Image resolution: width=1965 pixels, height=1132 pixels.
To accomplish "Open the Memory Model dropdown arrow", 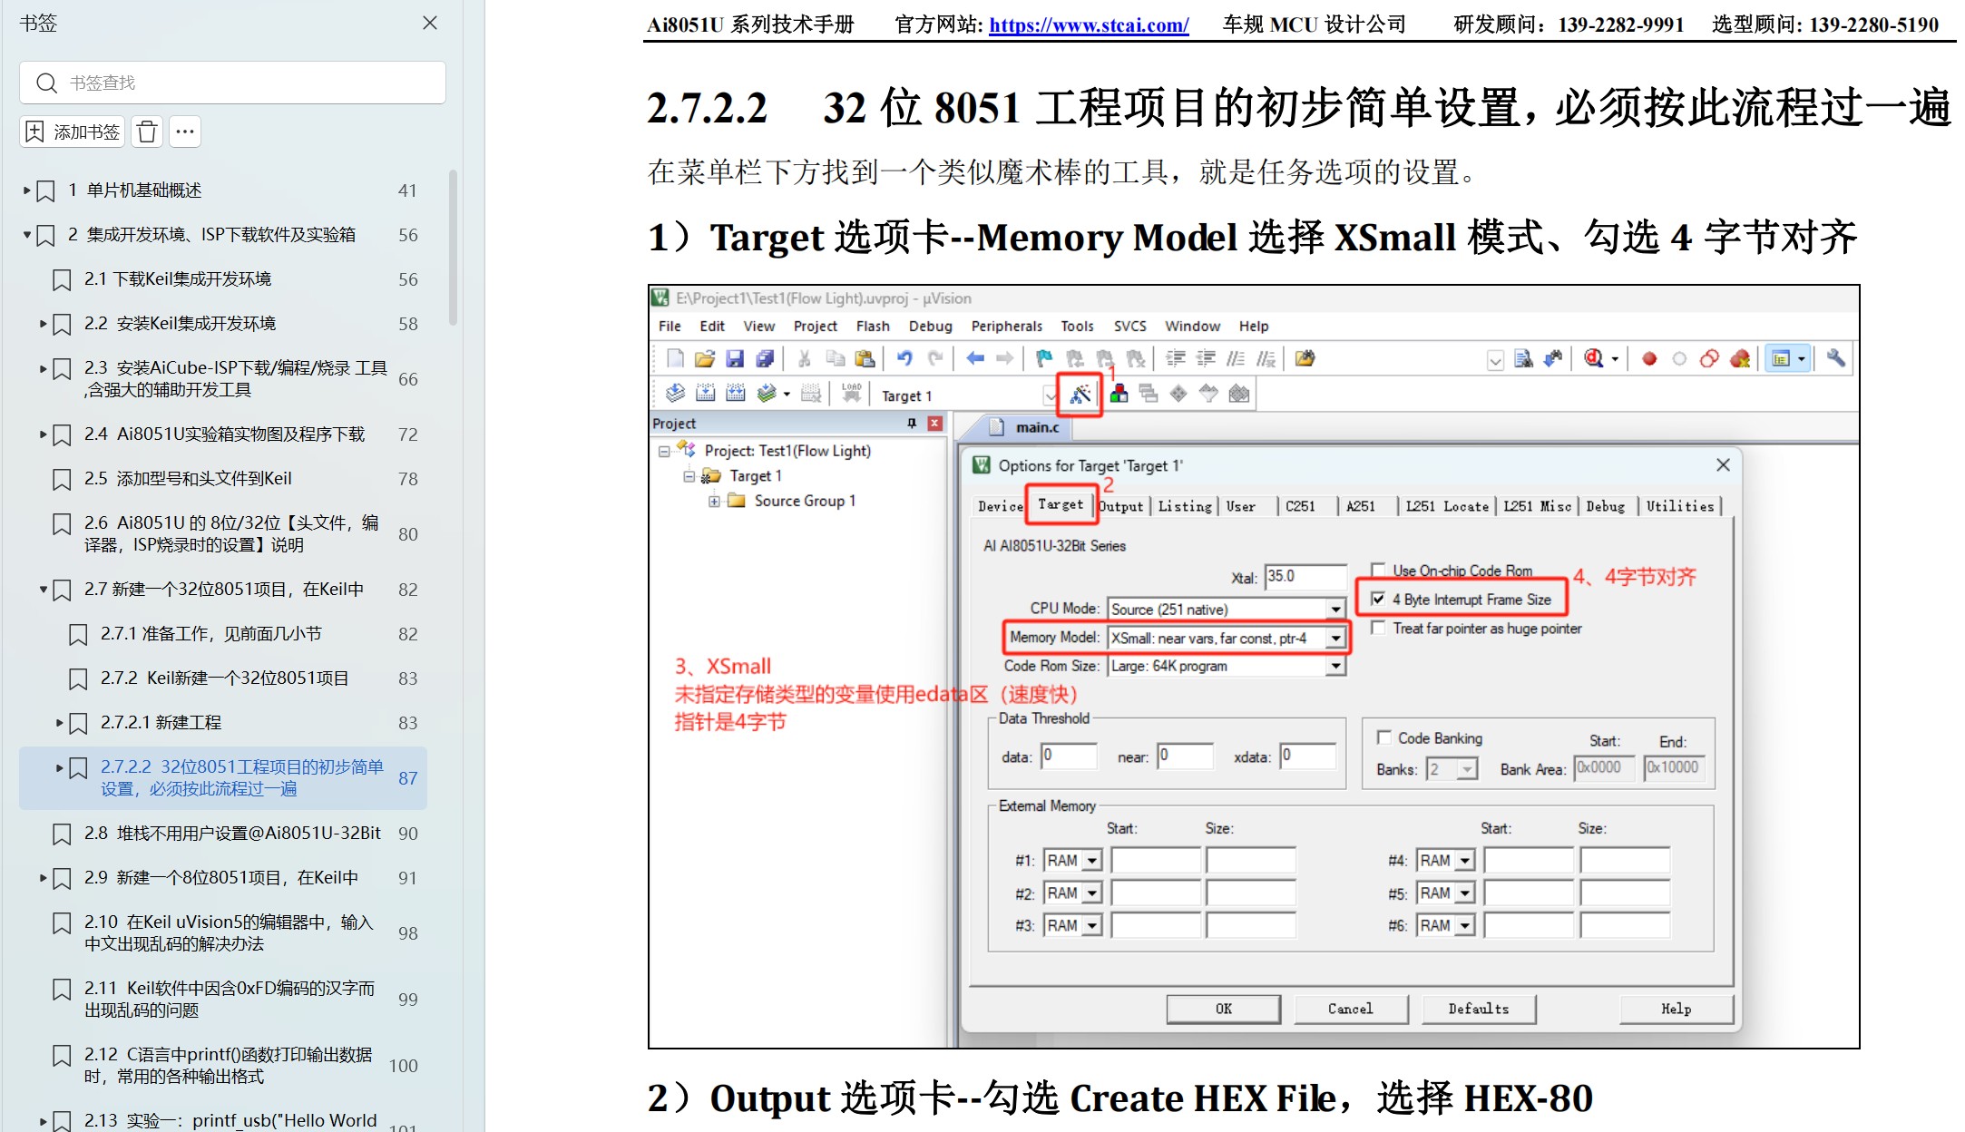I will click(x=1335, y=639).
